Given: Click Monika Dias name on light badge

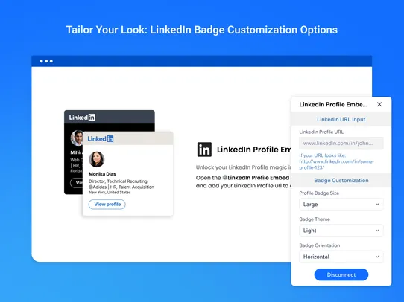Looking at the screenshot, I should click(102, 174).
